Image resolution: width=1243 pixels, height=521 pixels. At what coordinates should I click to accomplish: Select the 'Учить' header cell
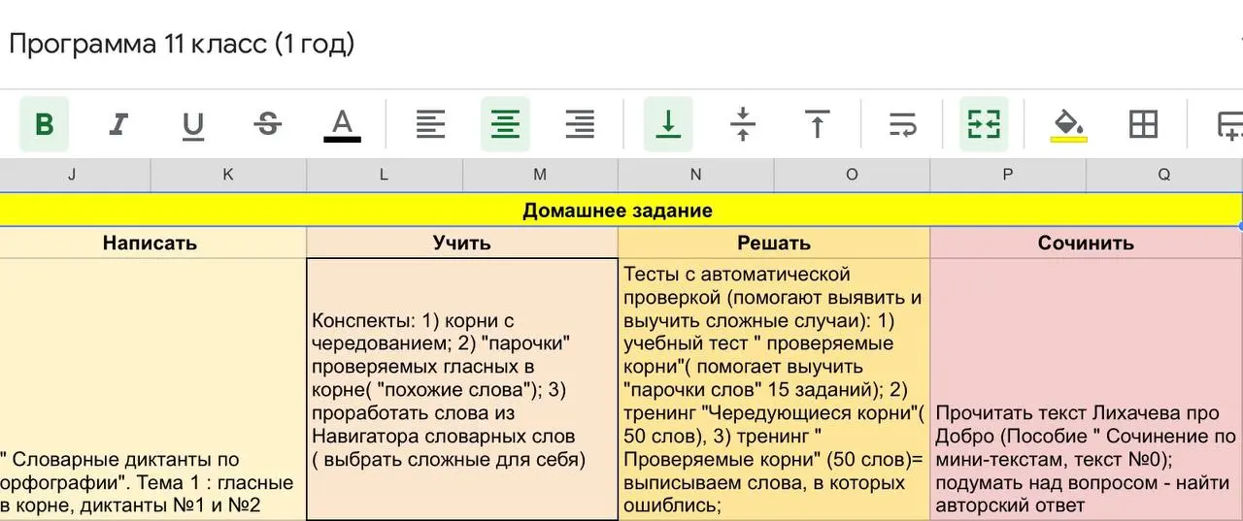point(462,243)
